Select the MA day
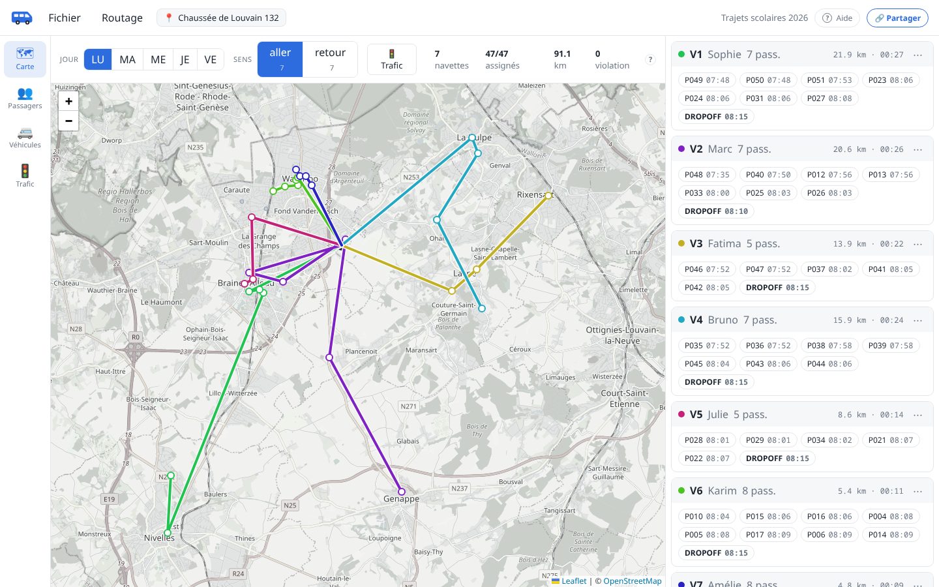This screenshot has width=939, height=587. point(128,59)
